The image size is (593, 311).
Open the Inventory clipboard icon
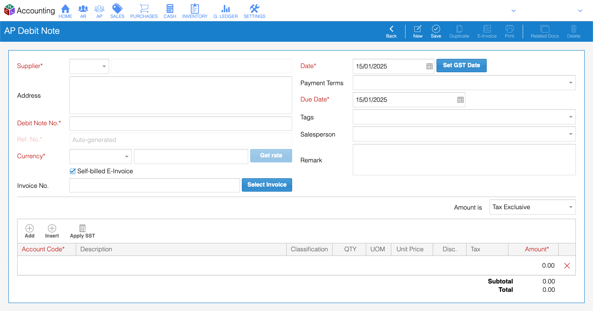195,9
